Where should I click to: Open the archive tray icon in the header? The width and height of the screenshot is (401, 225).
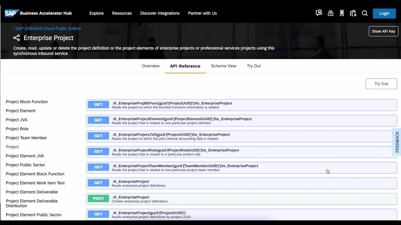[x=330, y=13]
